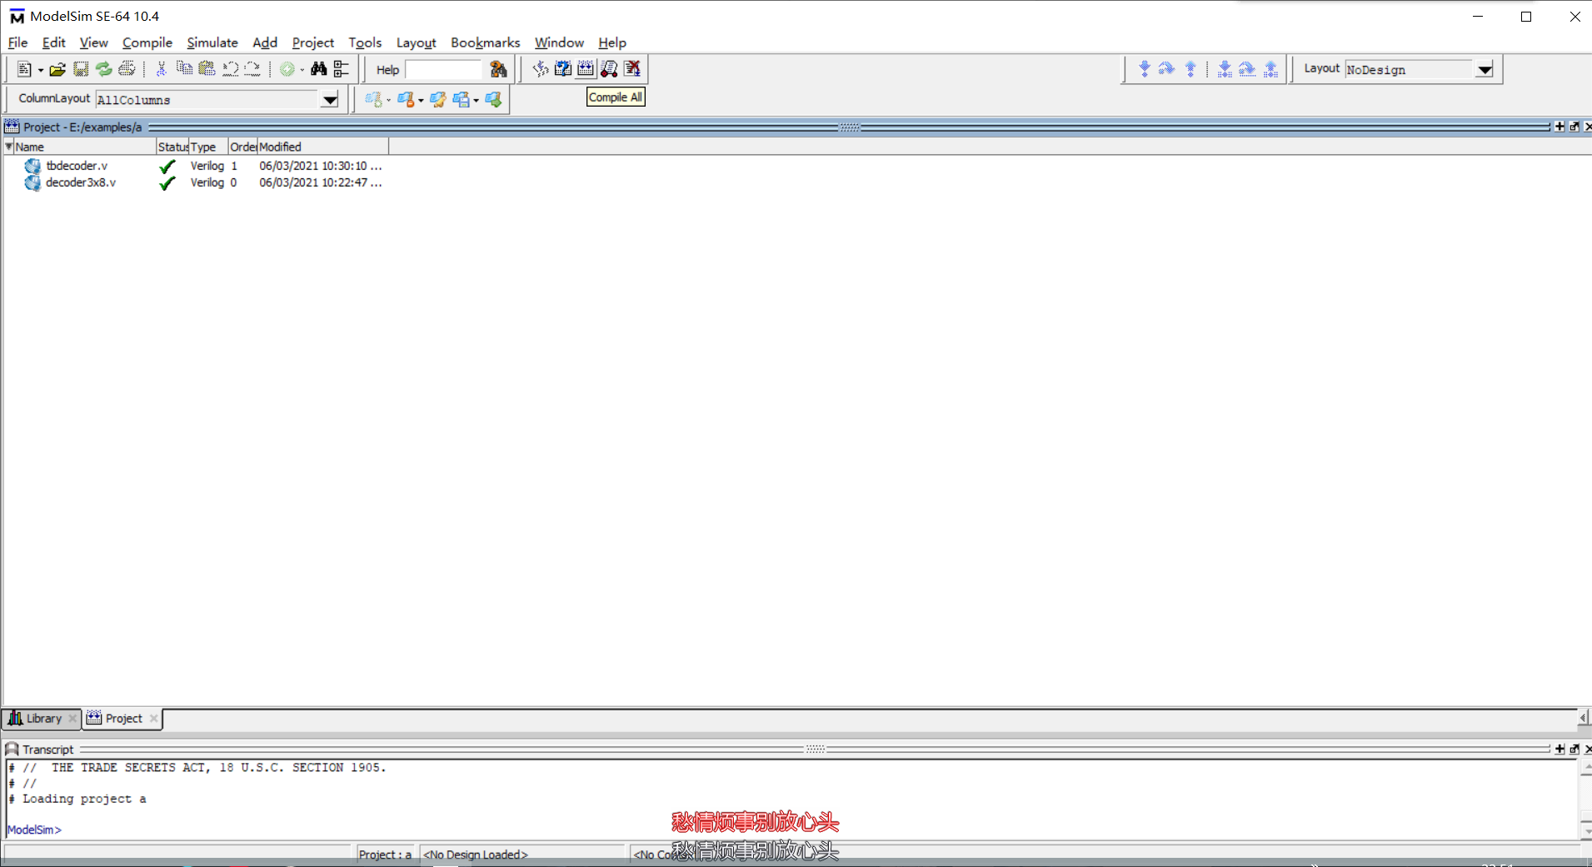Click the Compile selected icon
The width and height of the screenshot is (1592, 867).
(x=541, y=69)
